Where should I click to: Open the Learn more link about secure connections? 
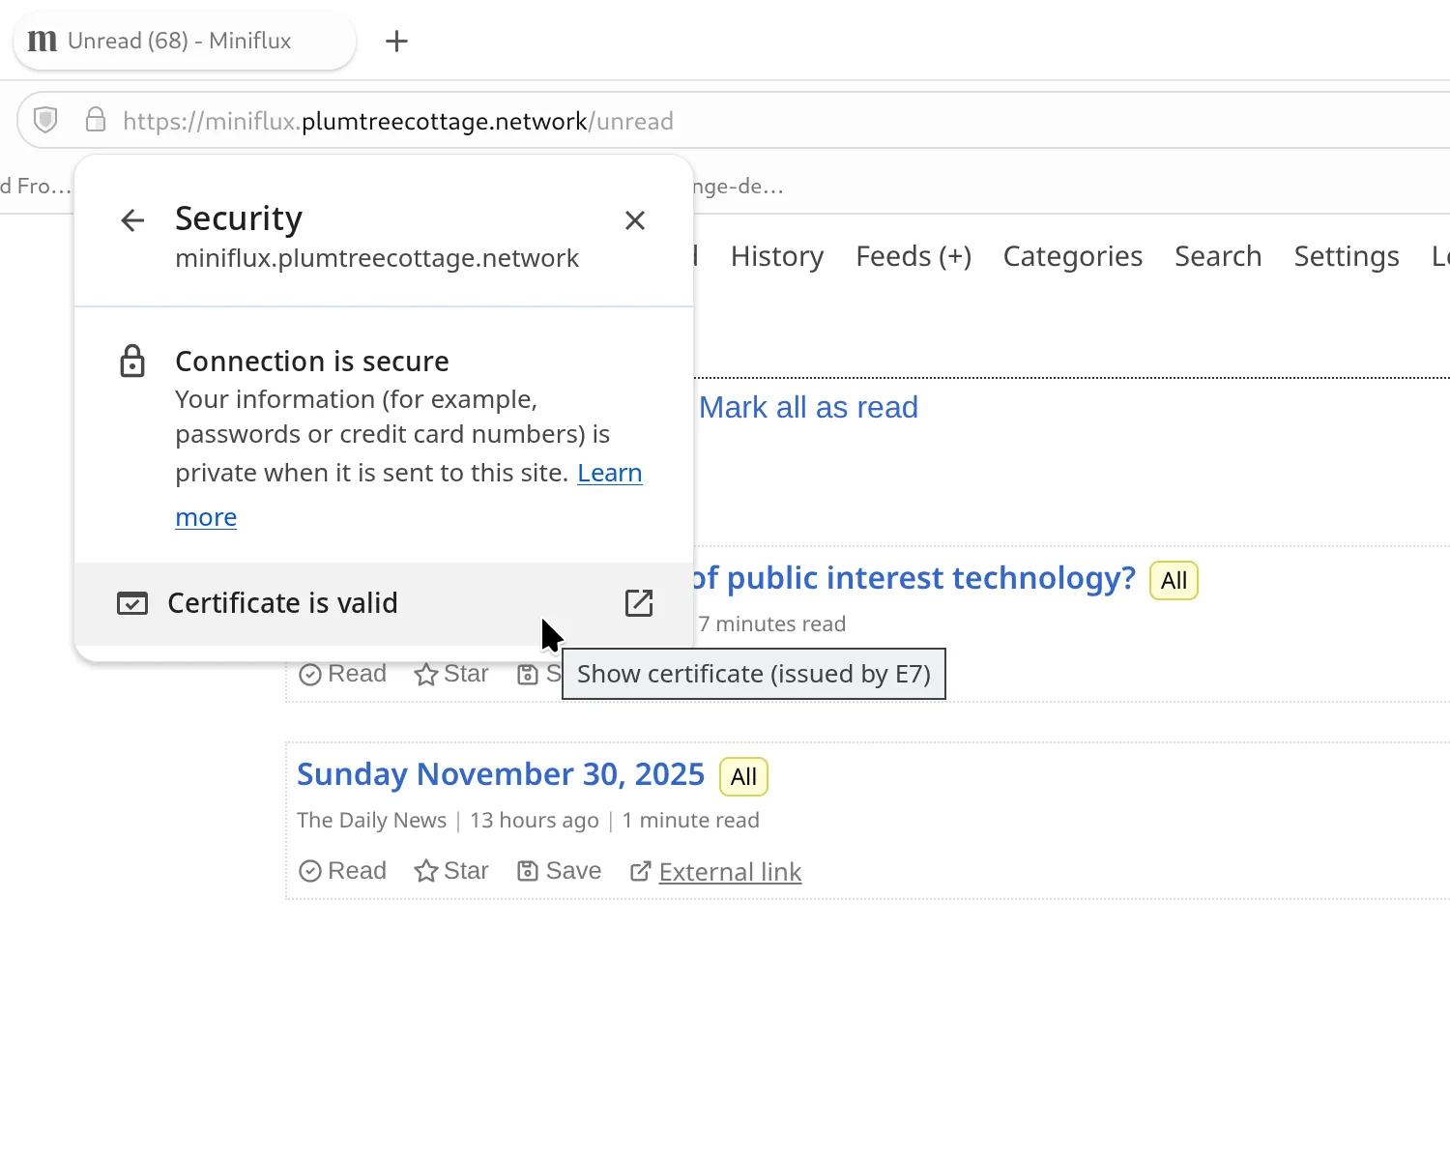[610, 473]
